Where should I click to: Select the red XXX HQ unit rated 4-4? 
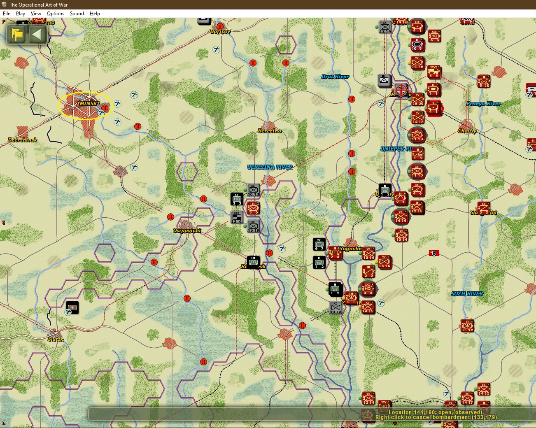click(434, 36)
